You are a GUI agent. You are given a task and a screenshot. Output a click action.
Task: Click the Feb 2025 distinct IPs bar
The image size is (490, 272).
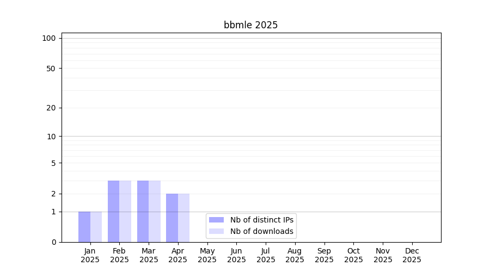coord(113,212)
